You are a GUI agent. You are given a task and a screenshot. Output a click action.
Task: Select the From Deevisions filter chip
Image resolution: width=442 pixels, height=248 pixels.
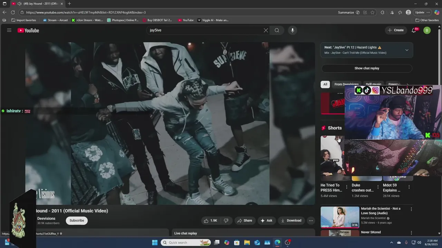[x=346, y=84]
